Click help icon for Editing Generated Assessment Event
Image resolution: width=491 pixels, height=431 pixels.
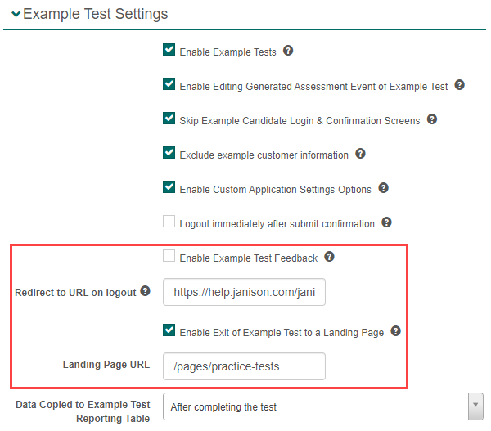coord(459,85)
